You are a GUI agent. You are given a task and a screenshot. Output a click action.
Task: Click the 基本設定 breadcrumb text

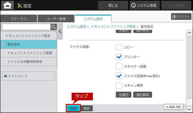tap(147, 27)
